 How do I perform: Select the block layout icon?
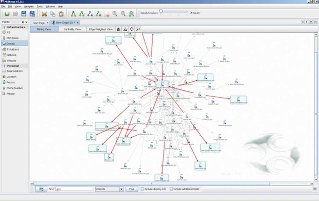119,29
